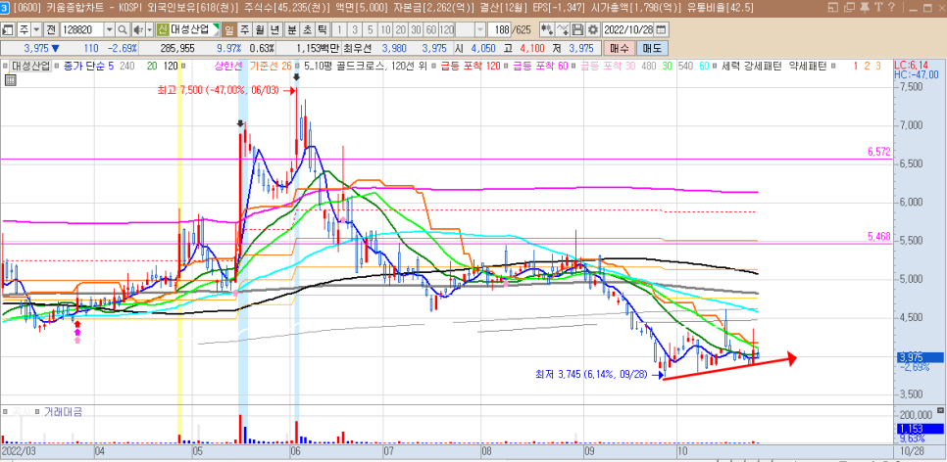This screenshot has width=947, height=462.
Task: Save chart with the floppy disk icon
Action: (577, 29)
